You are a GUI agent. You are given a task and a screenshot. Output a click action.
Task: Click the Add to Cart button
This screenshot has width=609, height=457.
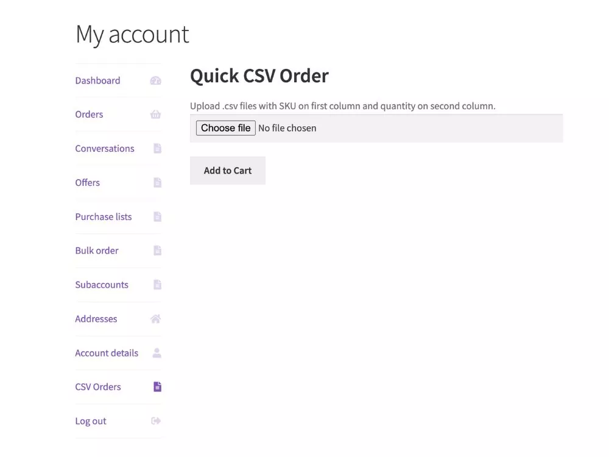tap(228, 171)
